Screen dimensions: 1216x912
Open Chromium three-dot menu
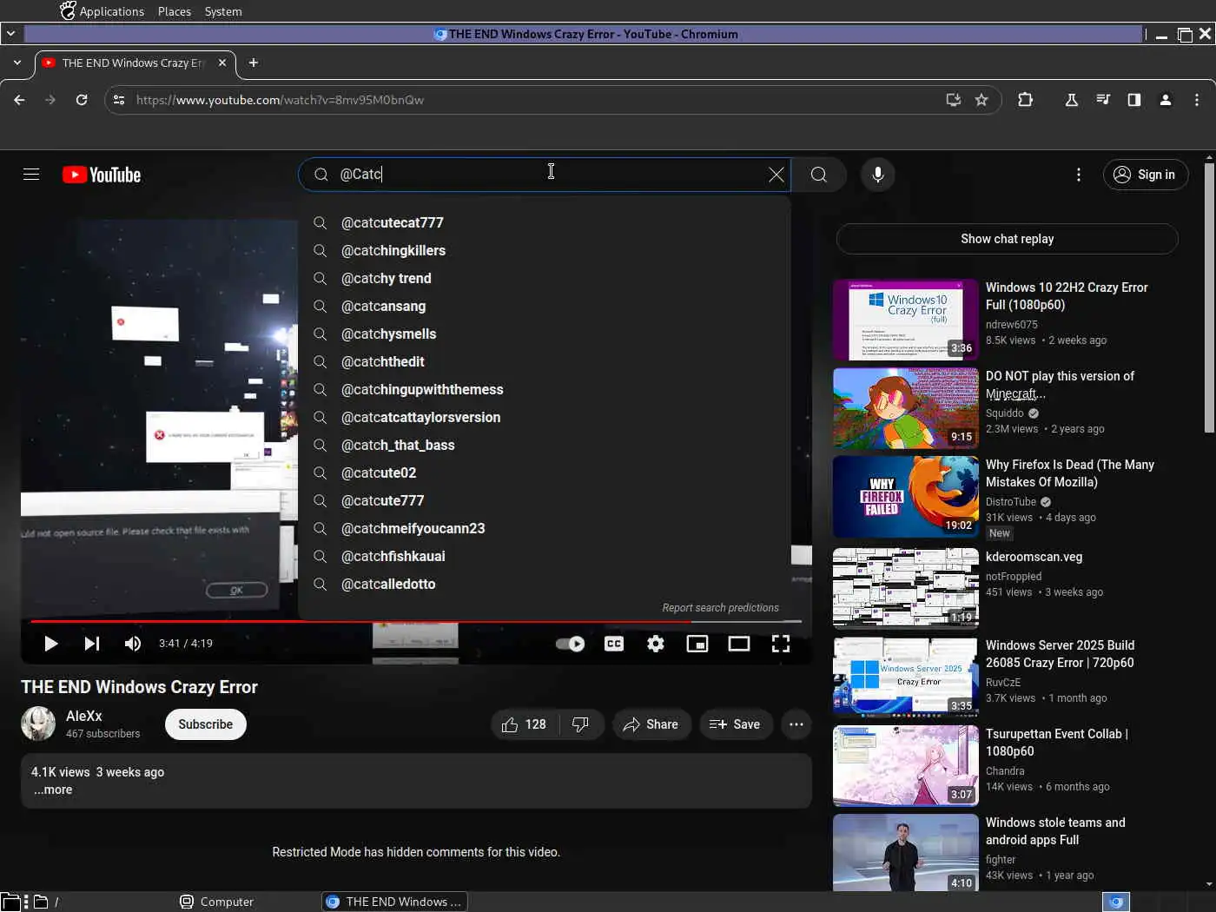(1197, 100)
